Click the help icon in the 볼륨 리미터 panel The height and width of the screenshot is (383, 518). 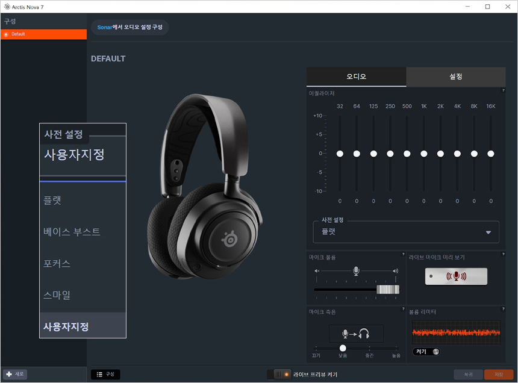click(503, 310)
